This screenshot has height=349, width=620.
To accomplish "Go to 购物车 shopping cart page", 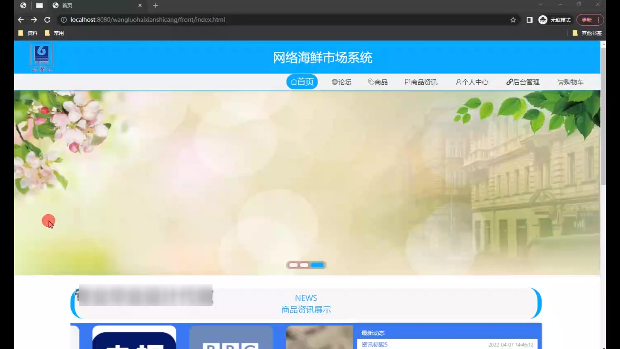I will [x=571, y=82].
